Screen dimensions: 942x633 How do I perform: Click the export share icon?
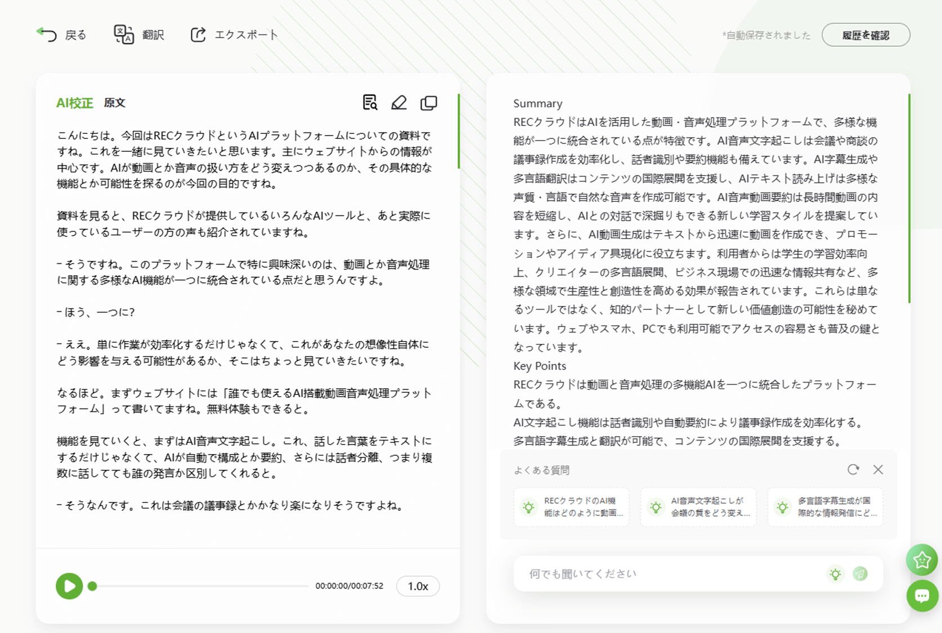click(198, 34)
